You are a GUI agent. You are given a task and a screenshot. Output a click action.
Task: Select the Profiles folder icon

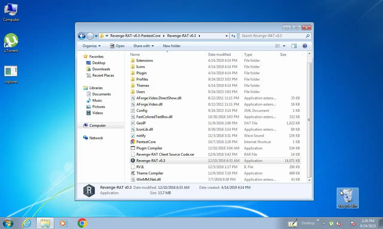pyautogui.click(x=133, y=79)
